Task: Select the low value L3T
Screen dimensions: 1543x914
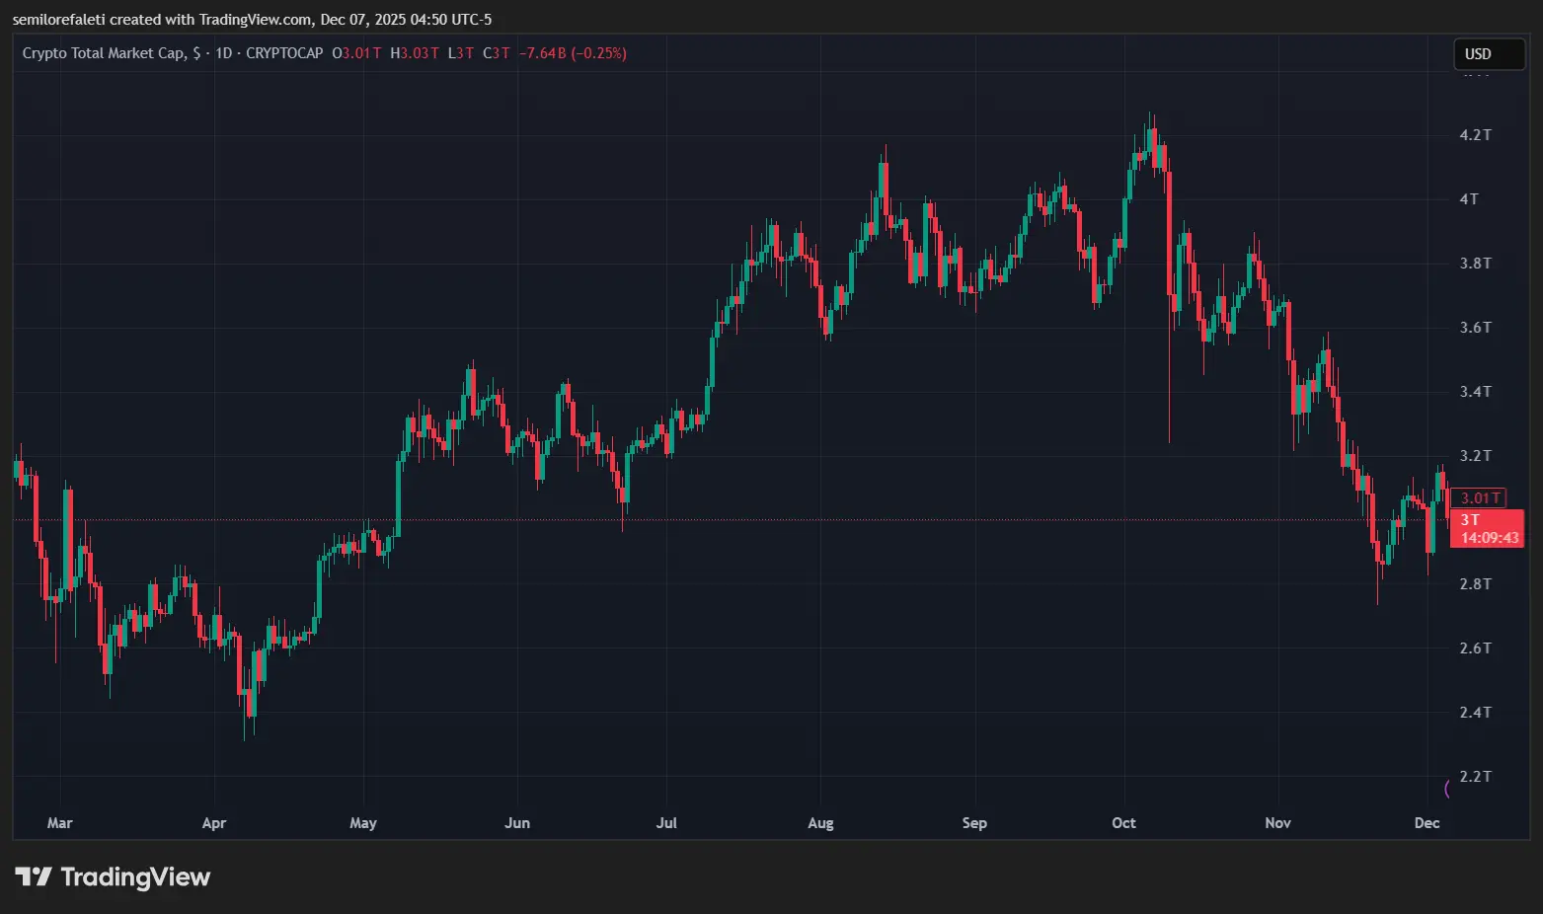Action: coord(461,53)
